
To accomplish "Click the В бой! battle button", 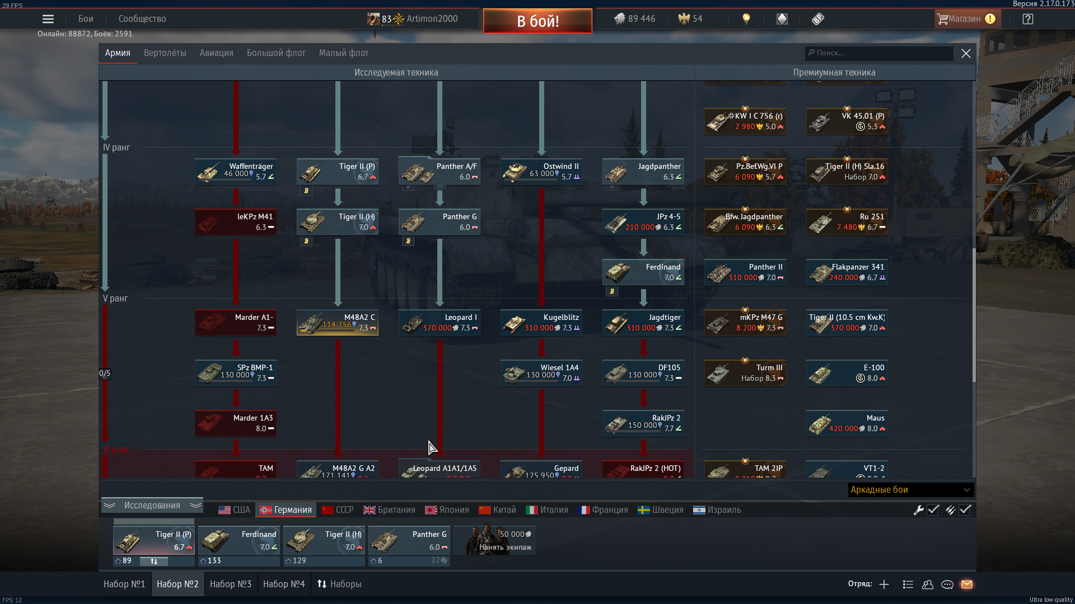I will coord(537,21).
